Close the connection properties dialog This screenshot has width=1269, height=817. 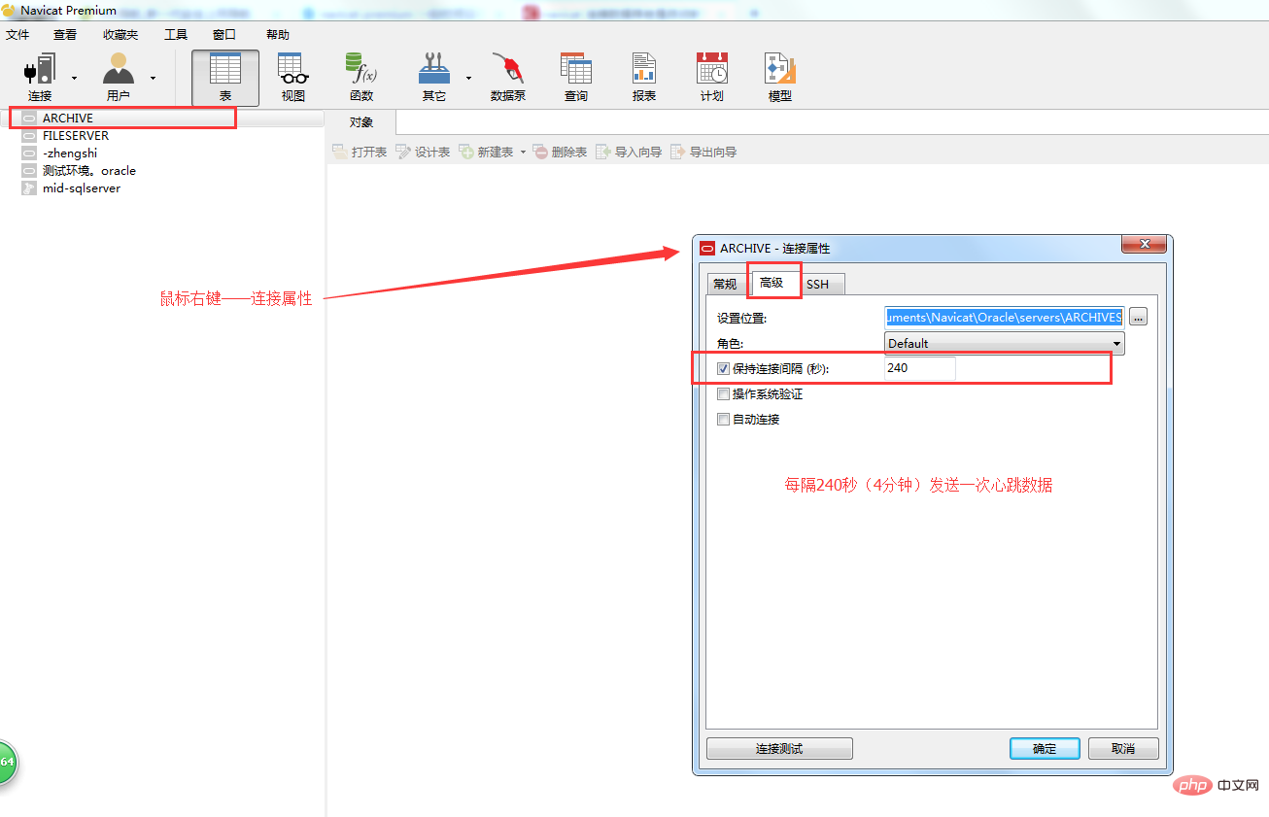(1145, 244)
